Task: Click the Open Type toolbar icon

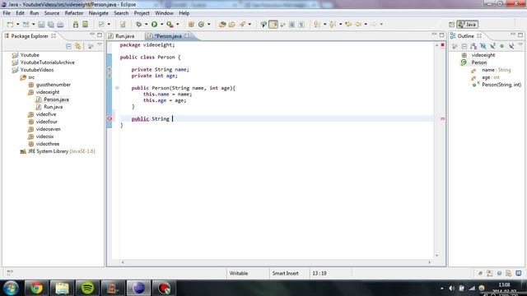Action: coord(222,24)
